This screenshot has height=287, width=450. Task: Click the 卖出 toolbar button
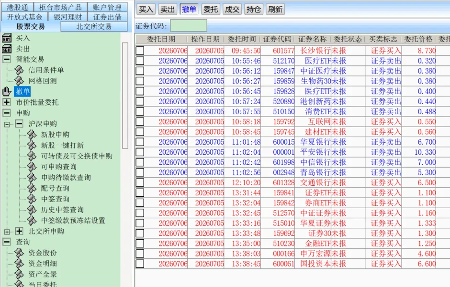point(168,10)
